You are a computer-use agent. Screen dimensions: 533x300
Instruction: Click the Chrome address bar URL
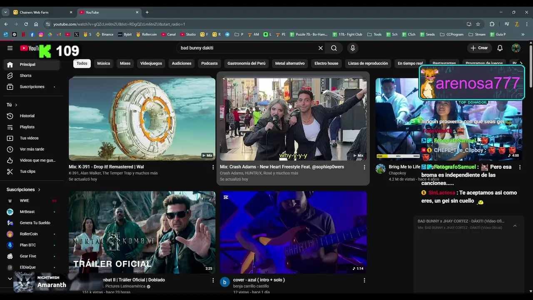pyautogui.click(x=119, y=24)
